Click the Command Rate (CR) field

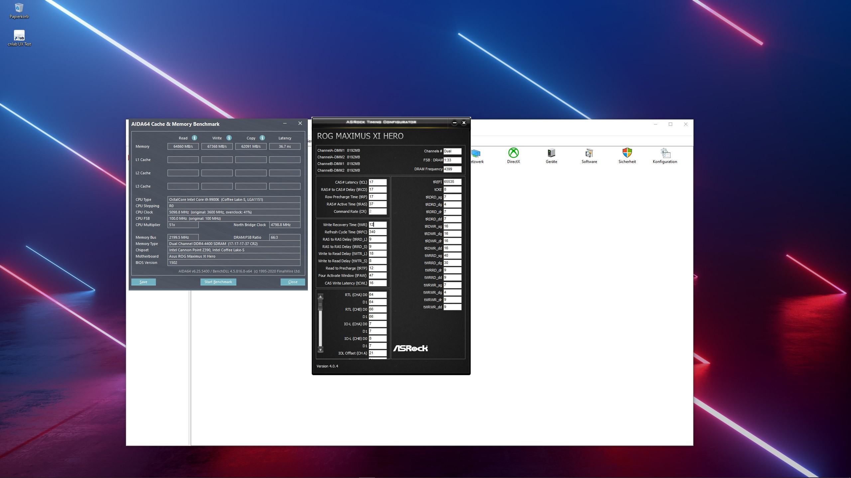point(378,211)
